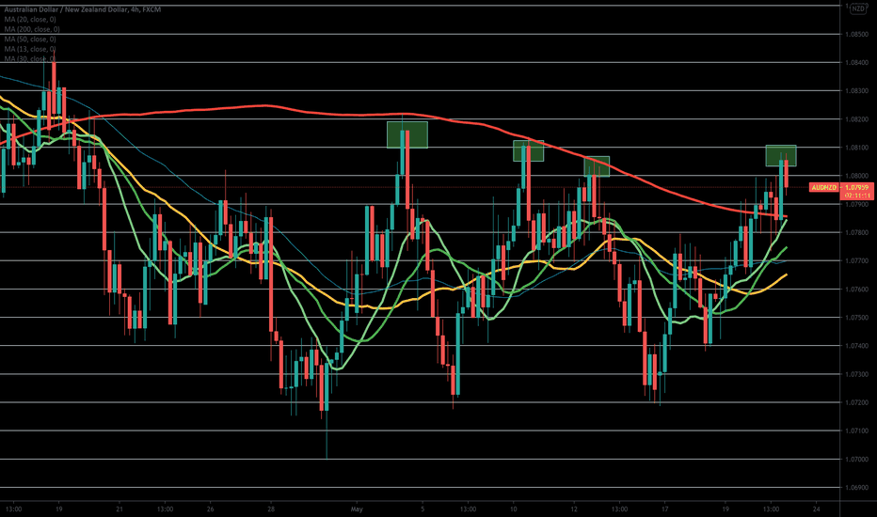Click the 1.07100 price axis label
The width and height of the screenshot is (877, 517).
click(x=856, y=431)
